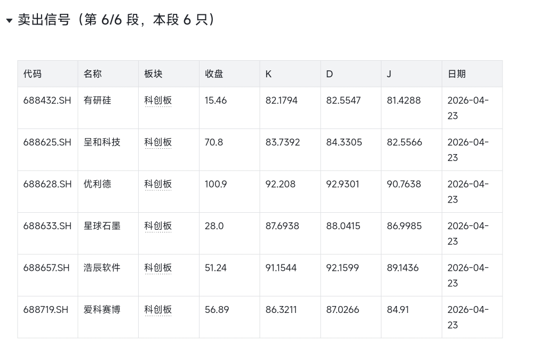The width and height of the screenshot is (542, 346).
Task: Select stock code 688432.SH cell
Action: click(x=47, y=100)
